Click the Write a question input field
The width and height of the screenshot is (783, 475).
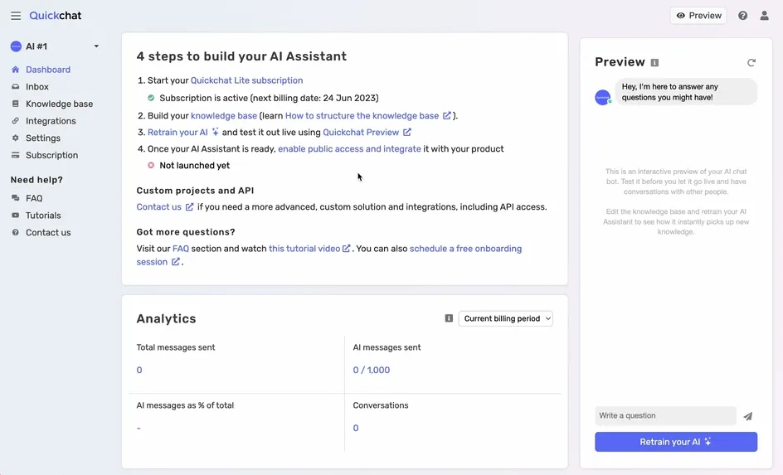[x=665, y=415]
